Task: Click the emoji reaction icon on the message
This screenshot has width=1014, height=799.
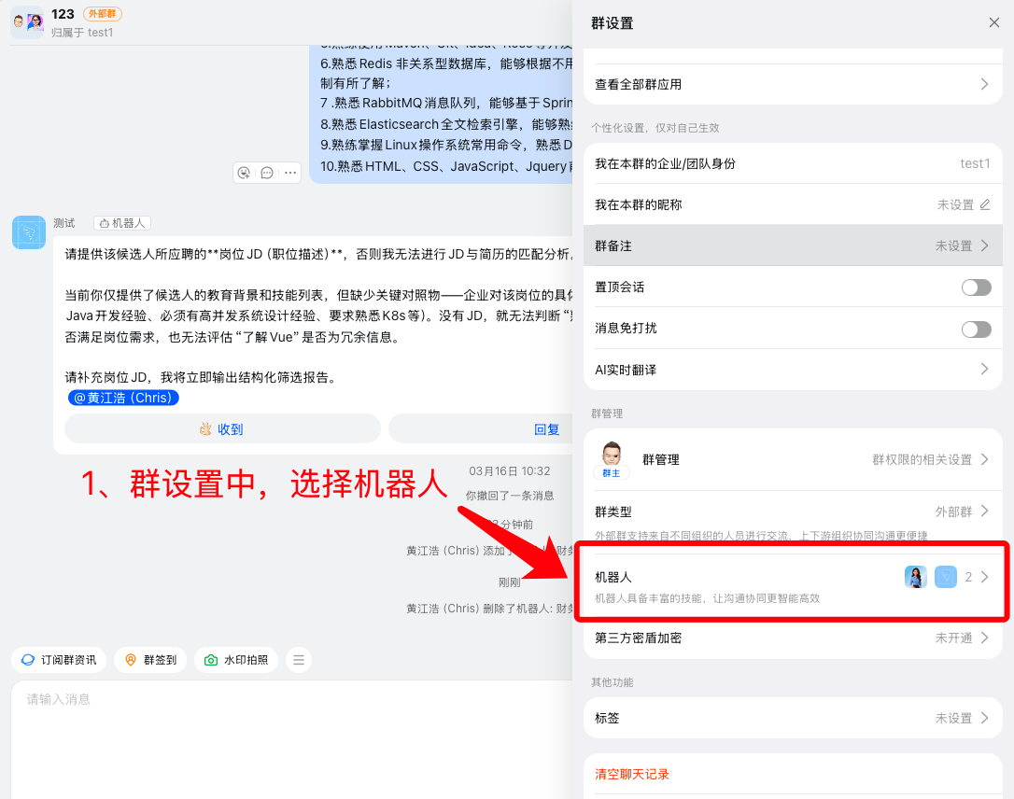Action: click(245, 173)
